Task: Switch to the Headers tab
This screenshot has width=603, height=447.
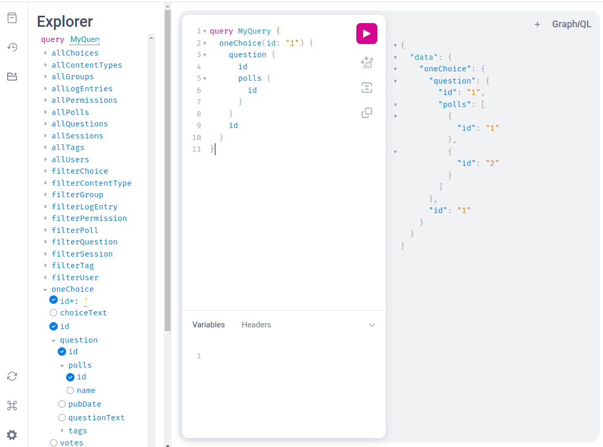Action: tap(256, 325)
